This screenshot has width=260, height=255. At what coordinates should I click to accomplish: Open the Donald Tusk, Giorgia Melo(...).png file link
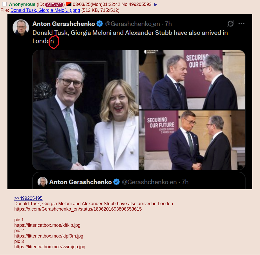point(45,10)
